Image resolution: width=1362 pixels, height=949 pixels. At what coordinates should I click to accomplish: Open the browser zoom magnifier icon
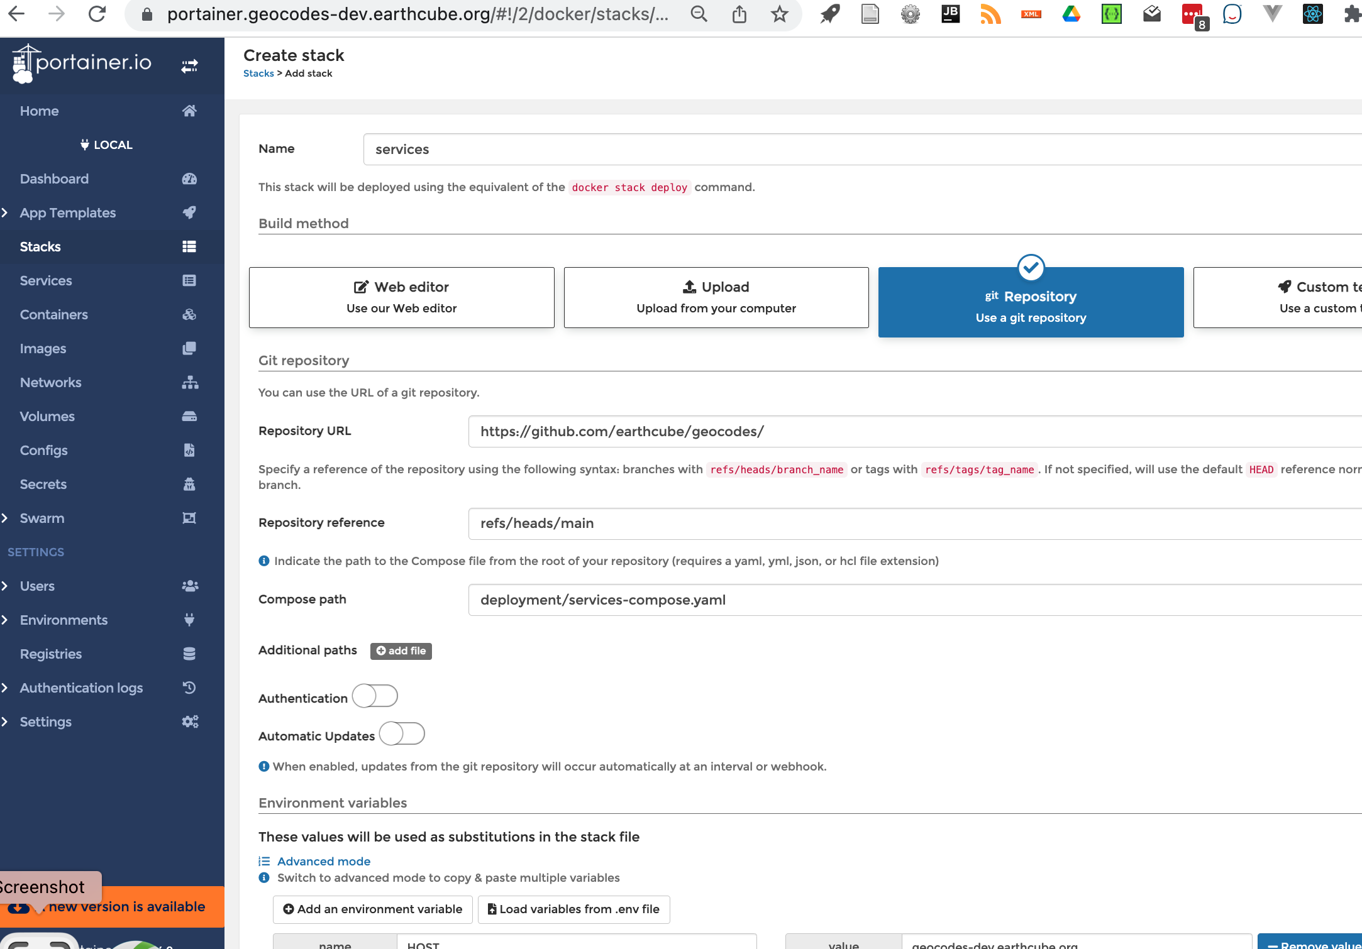click(699, 14)
